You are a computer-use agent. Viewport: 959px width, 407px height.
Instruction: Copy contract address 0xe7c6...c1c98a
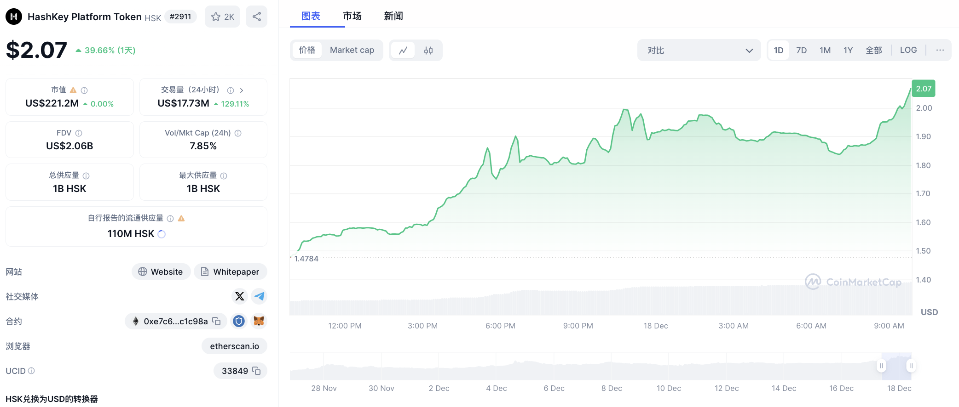(x=216, y=321)
